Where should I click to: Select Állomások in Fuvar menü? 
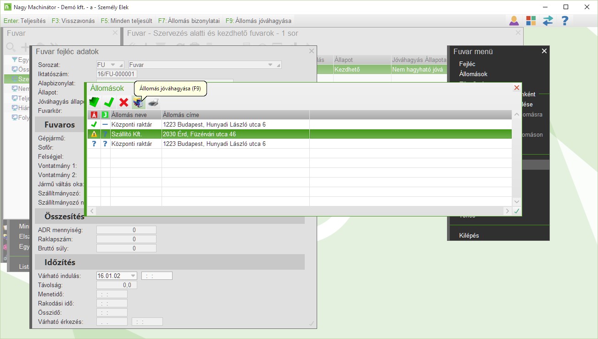coord(473,74)
